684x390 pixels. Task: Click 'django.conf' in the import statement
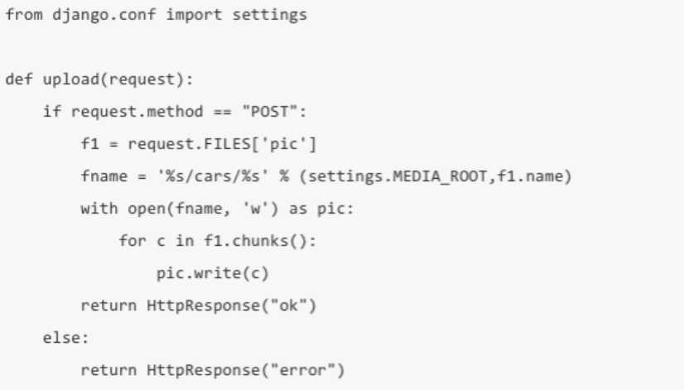[104, 15]
